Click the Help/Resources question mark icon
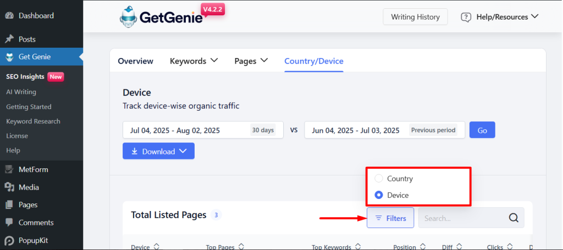Viewport: 563px width, 250px height. click(x=466, y=17)
